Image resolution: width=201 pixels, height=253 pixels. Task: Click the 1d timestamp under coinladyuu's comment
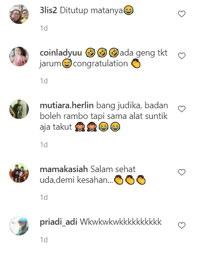tap(44, 81)
